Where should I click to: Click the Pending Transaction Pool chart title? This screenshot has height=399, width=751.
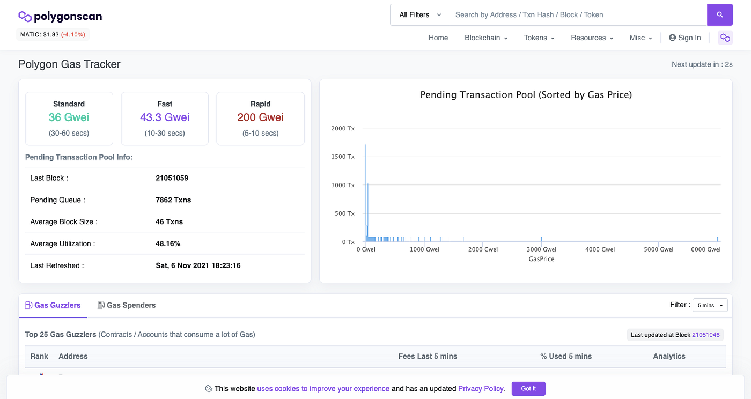click(x=526, y=95)
